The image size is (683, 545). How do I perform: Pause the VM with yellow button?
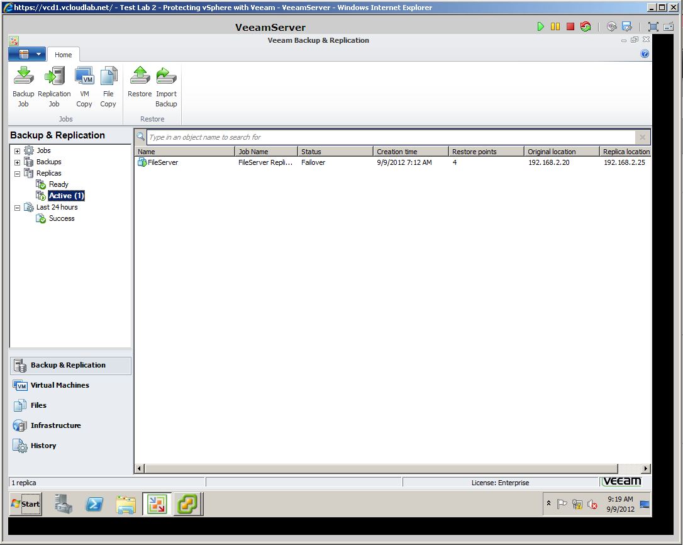point(555,26)
